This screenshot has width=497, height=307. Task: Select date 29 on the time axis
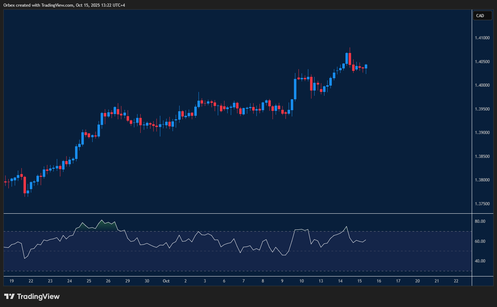tap(128, 281)
